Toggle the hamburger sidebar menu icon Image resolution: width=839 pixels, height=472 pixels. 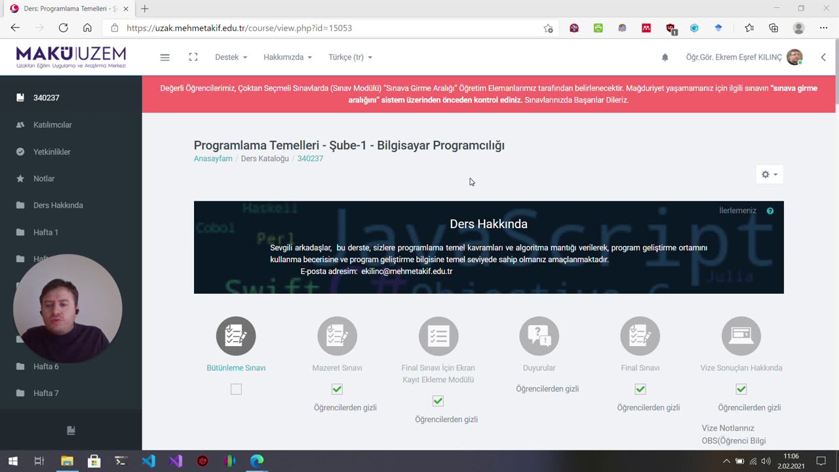[x=165, y=57]
